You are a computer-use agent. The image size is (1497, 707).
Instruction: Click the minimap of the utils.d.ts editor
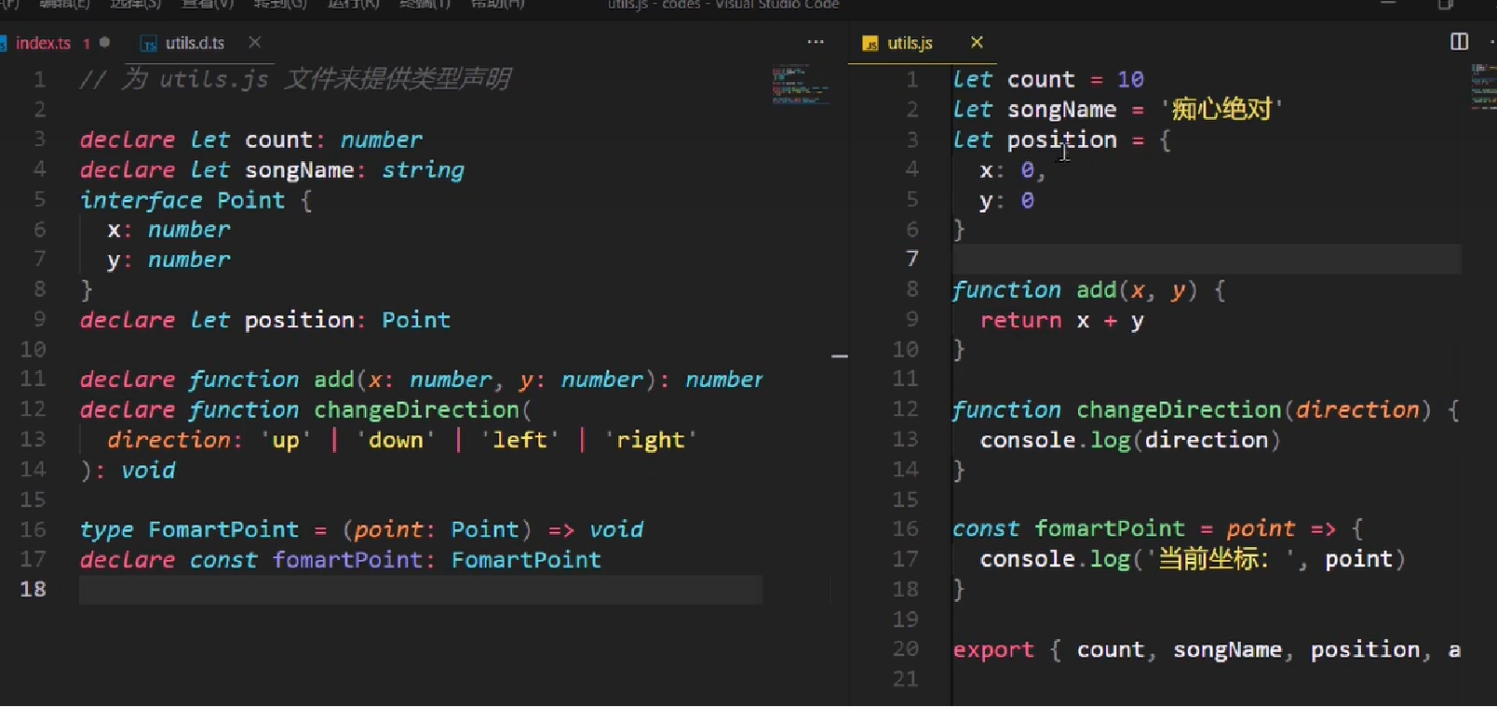pyautogui.click(x=801, y=84)
